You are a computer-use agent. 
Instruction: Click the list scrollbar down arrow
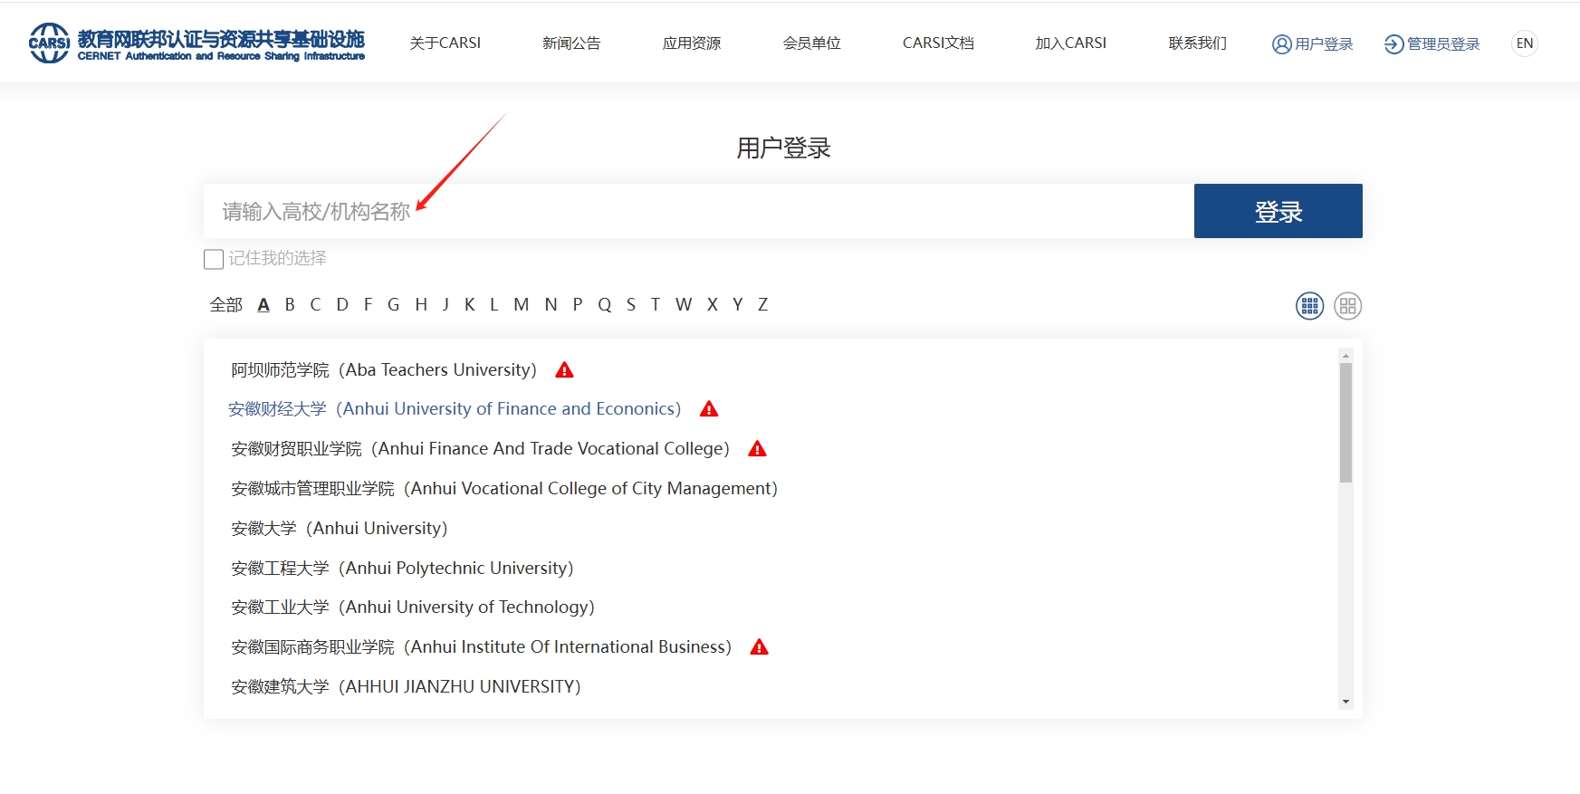[1345, 702]
